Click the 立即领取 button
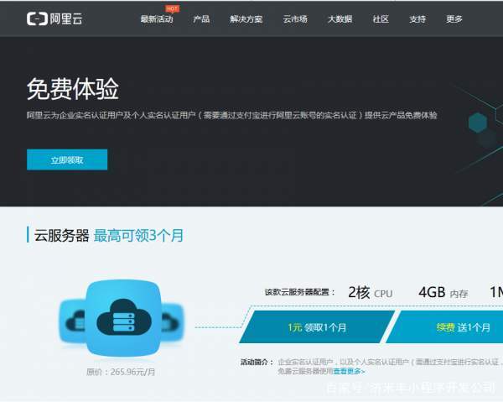This screenshot has height=402, width=503. [67, 159]
